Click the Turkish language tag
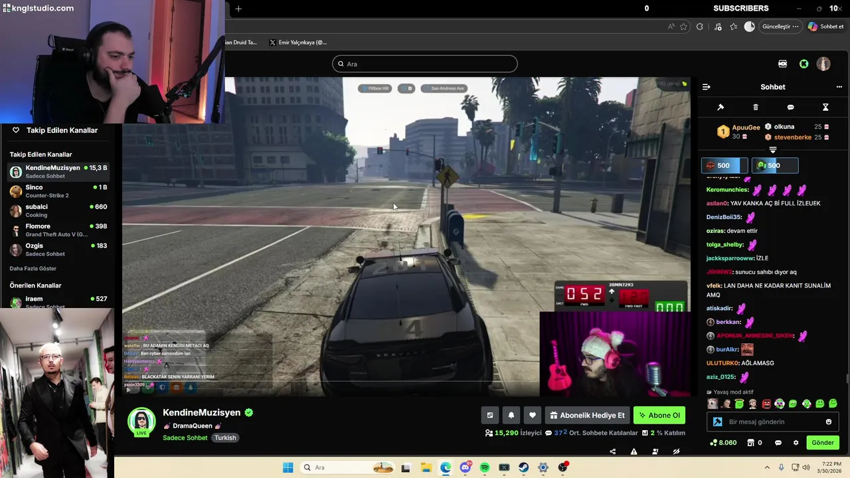 coord(225,438)
